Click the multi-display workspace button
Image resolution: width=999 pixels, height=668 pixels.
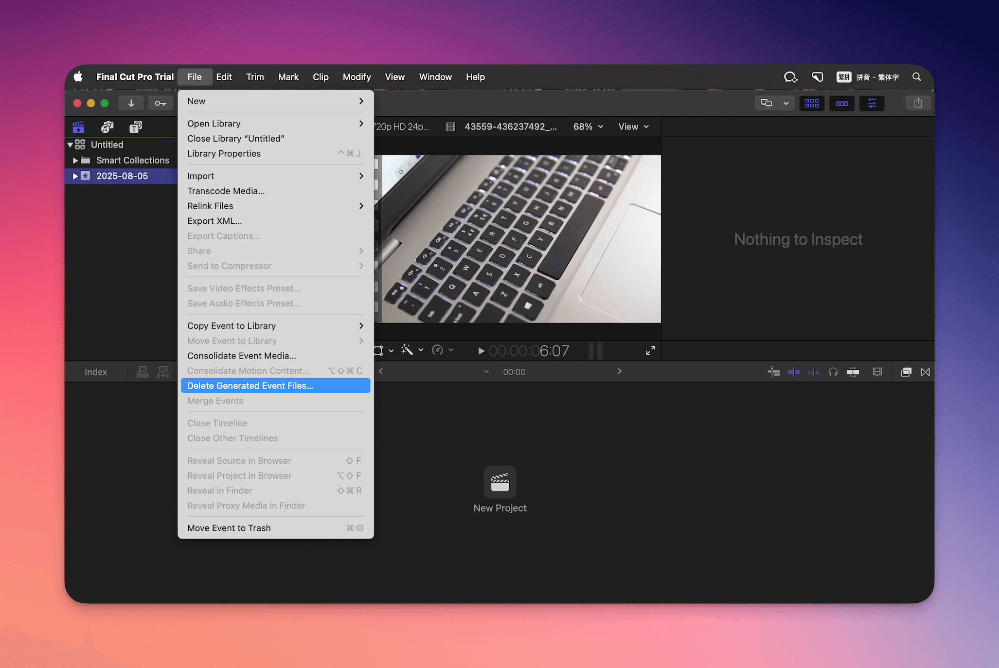tap(767, 103)
